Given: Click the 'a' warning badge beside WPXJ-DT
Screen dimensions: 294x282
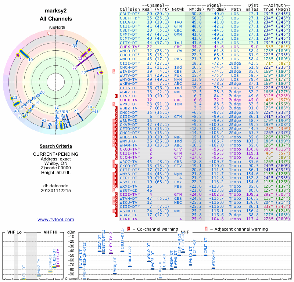Looking at the screenshot, I should tap(114, 104).
